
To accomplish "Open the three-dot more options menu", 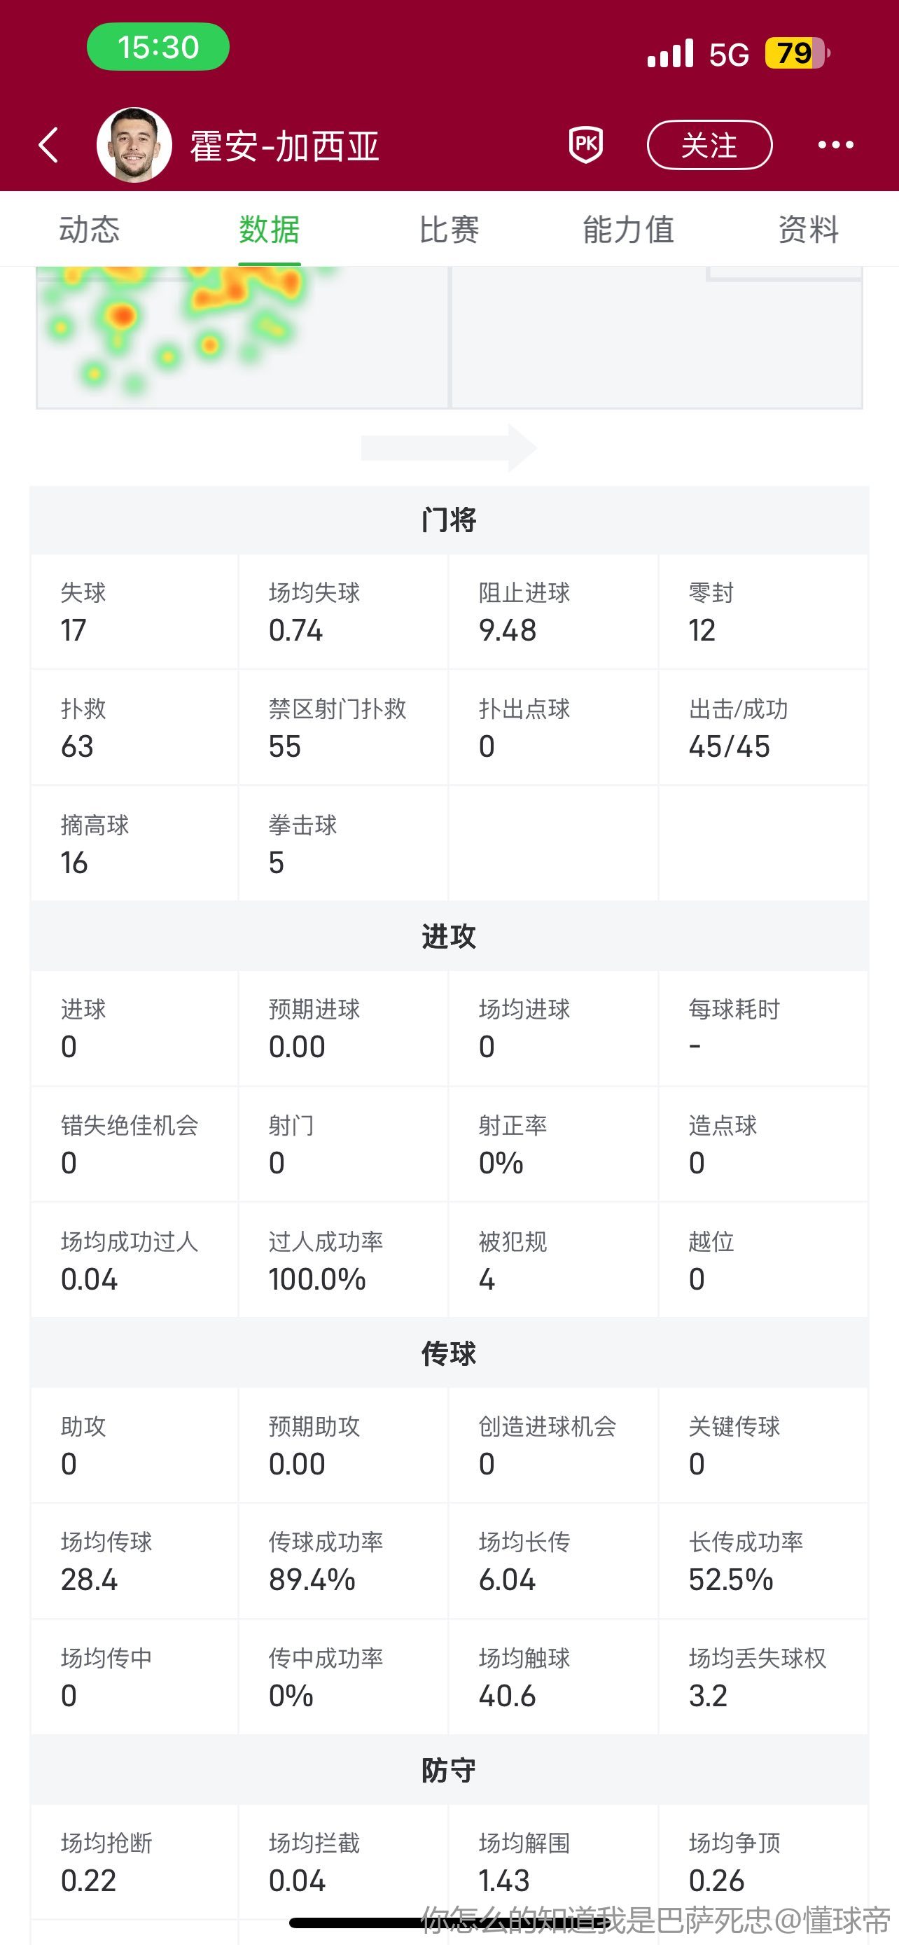I will (835, 145).
